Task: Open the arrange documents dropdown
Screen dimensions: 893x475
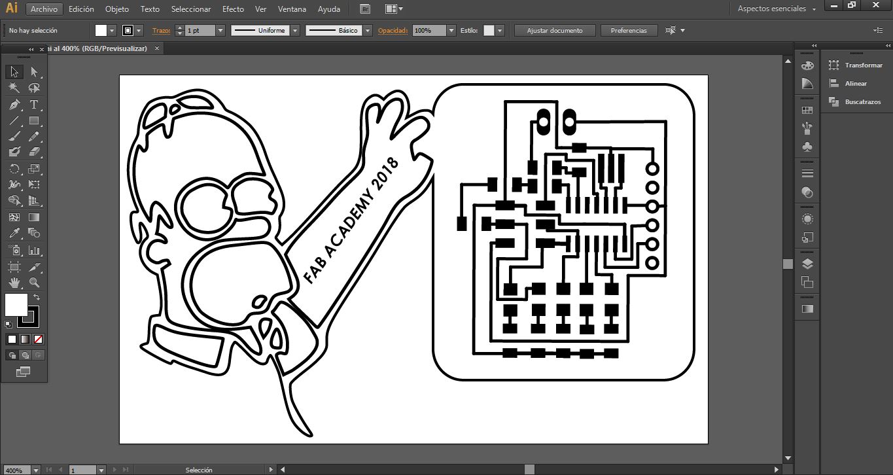Action: [394, 9]
